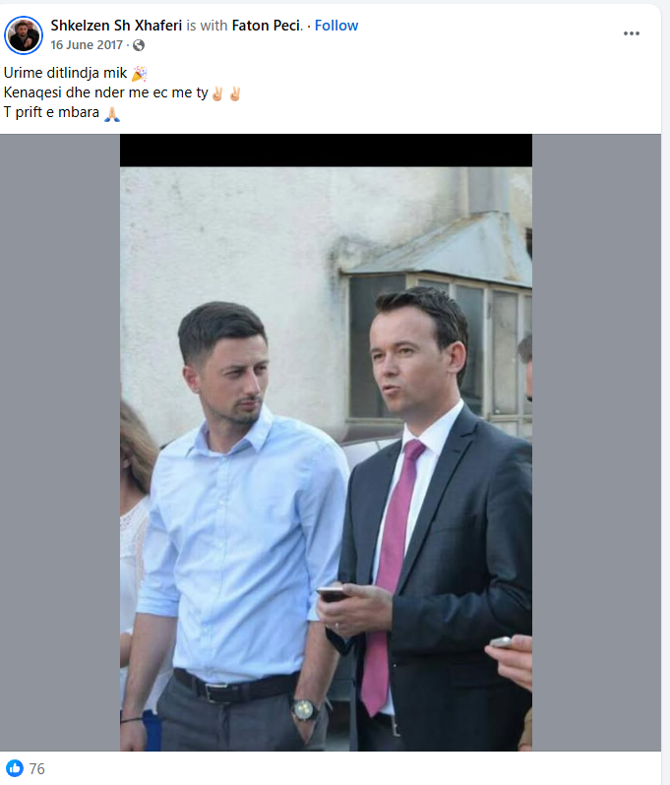The image size is (670, 785).
Task: Click the 'Kenaqesi dhe nder' text line
Action: (105, 92)
